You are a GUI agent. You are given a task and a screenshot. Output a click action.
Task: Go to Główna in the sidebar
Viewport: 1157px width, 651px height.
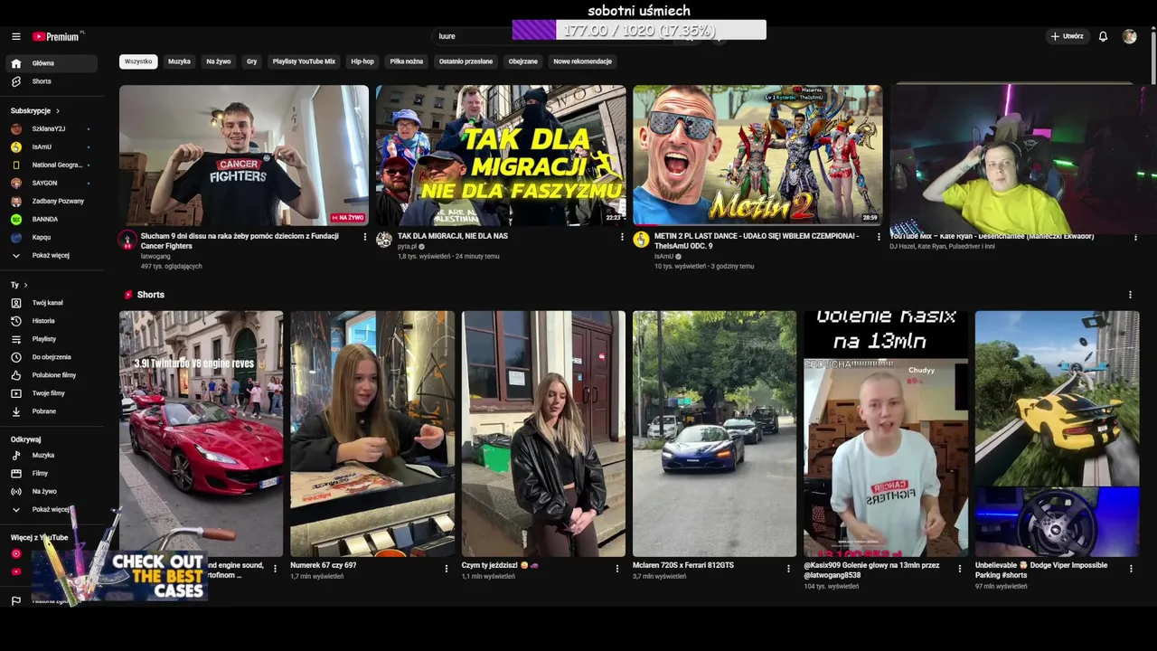tap(51, 63)
